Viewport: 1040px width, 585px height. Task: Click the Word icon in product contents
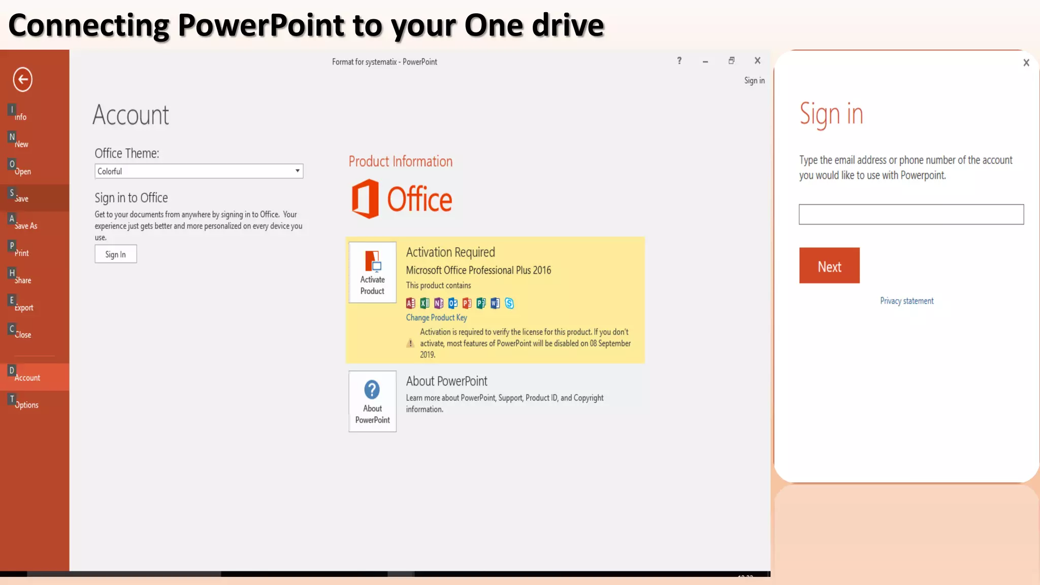[x=495, y=303]
